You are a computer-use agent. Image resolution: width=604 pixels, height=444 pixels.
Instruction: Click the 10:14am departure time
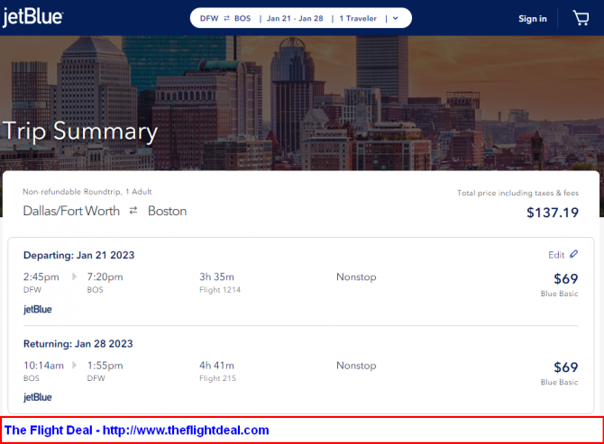coord(43,366)
